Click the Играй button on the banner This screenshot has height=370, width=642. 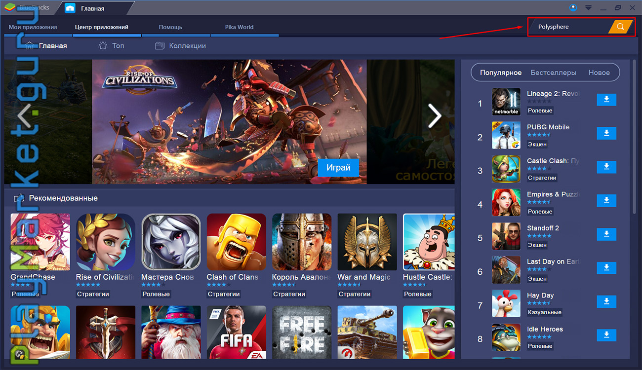(x=338, y=167)
